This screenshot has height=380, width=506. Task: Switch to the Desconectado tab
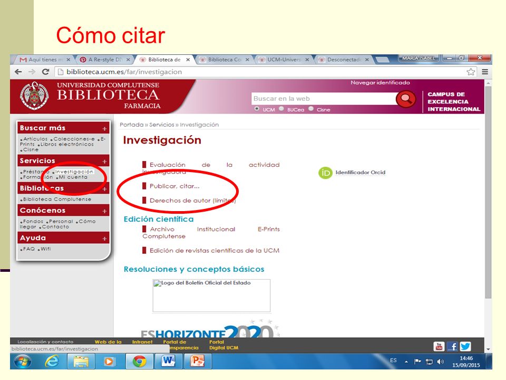[344, 60]
